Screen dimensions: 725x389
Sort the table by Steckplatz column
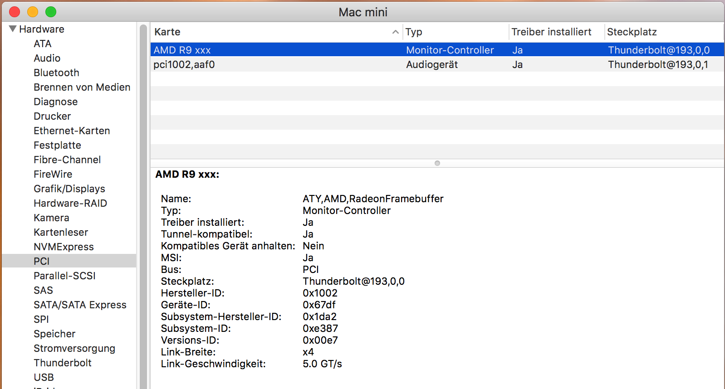coord(632,32)
